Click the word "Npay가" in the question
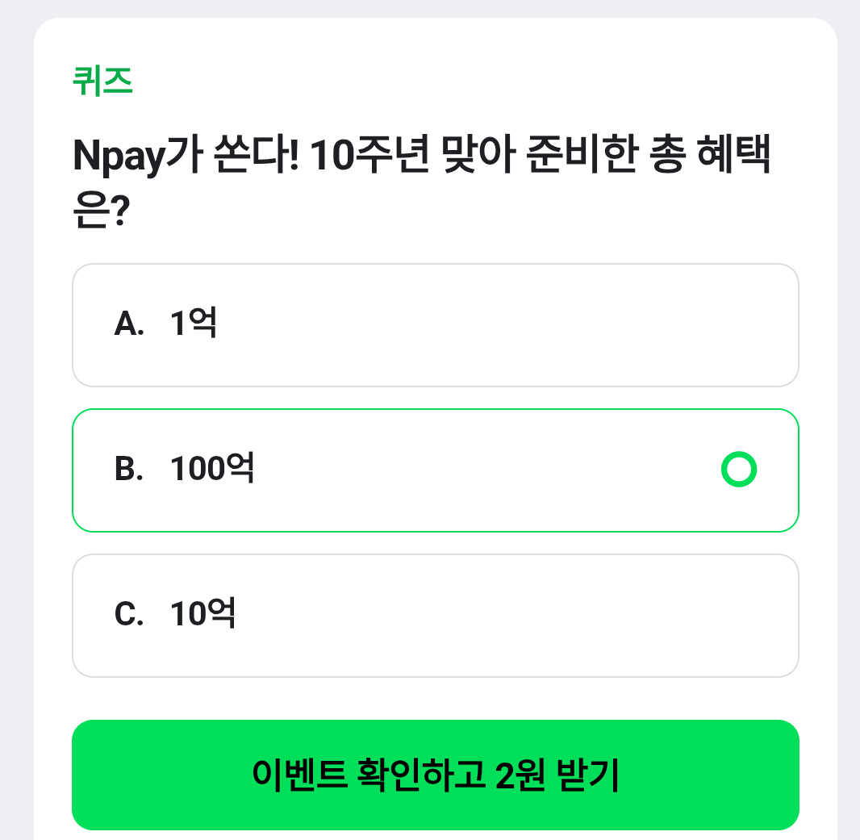 [130, 157]
